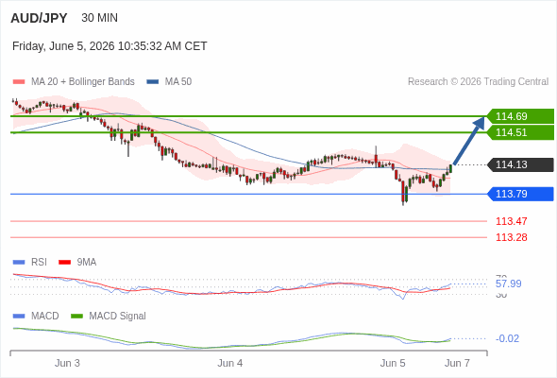Click the Jun 5 date axis label
Viewport: 557px width, 378px height.
coord(393,363)
